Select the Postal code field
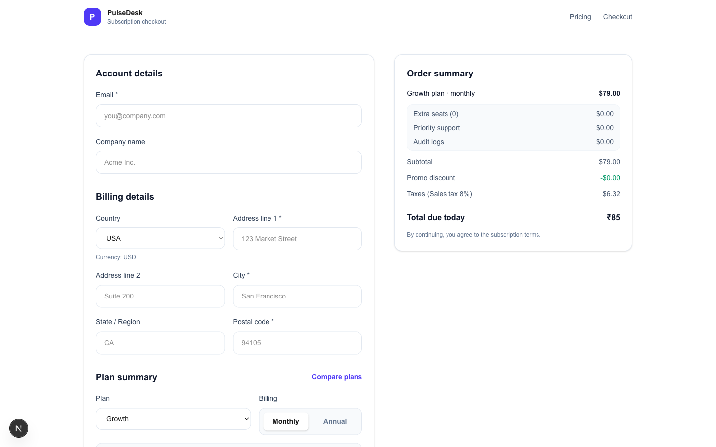Image resolution: width=716 pixels, height=447 pixels. point(297,343)
